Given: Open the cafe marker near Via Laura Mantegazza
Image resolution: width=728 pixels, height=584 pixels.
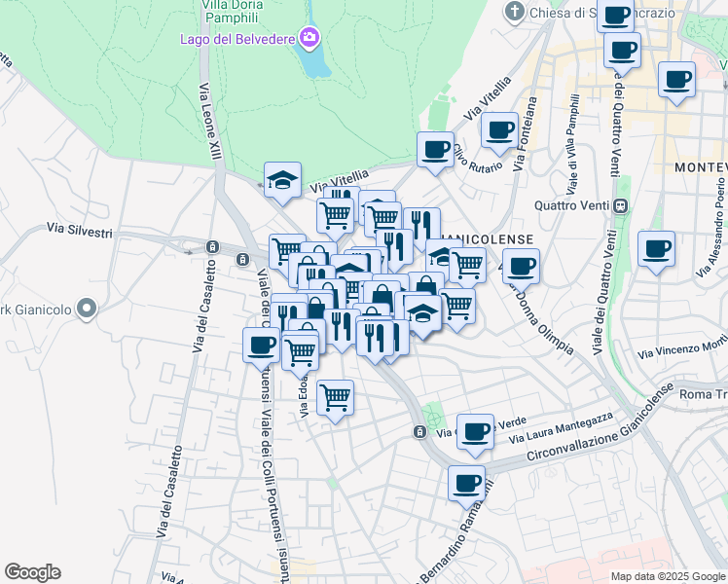Looking at the screenshot, I should [x=475, y=431].
